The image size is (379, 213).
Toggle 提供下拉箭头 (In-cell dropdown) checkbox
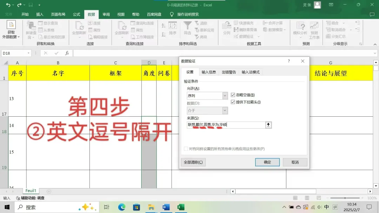(x=233, y=102)
